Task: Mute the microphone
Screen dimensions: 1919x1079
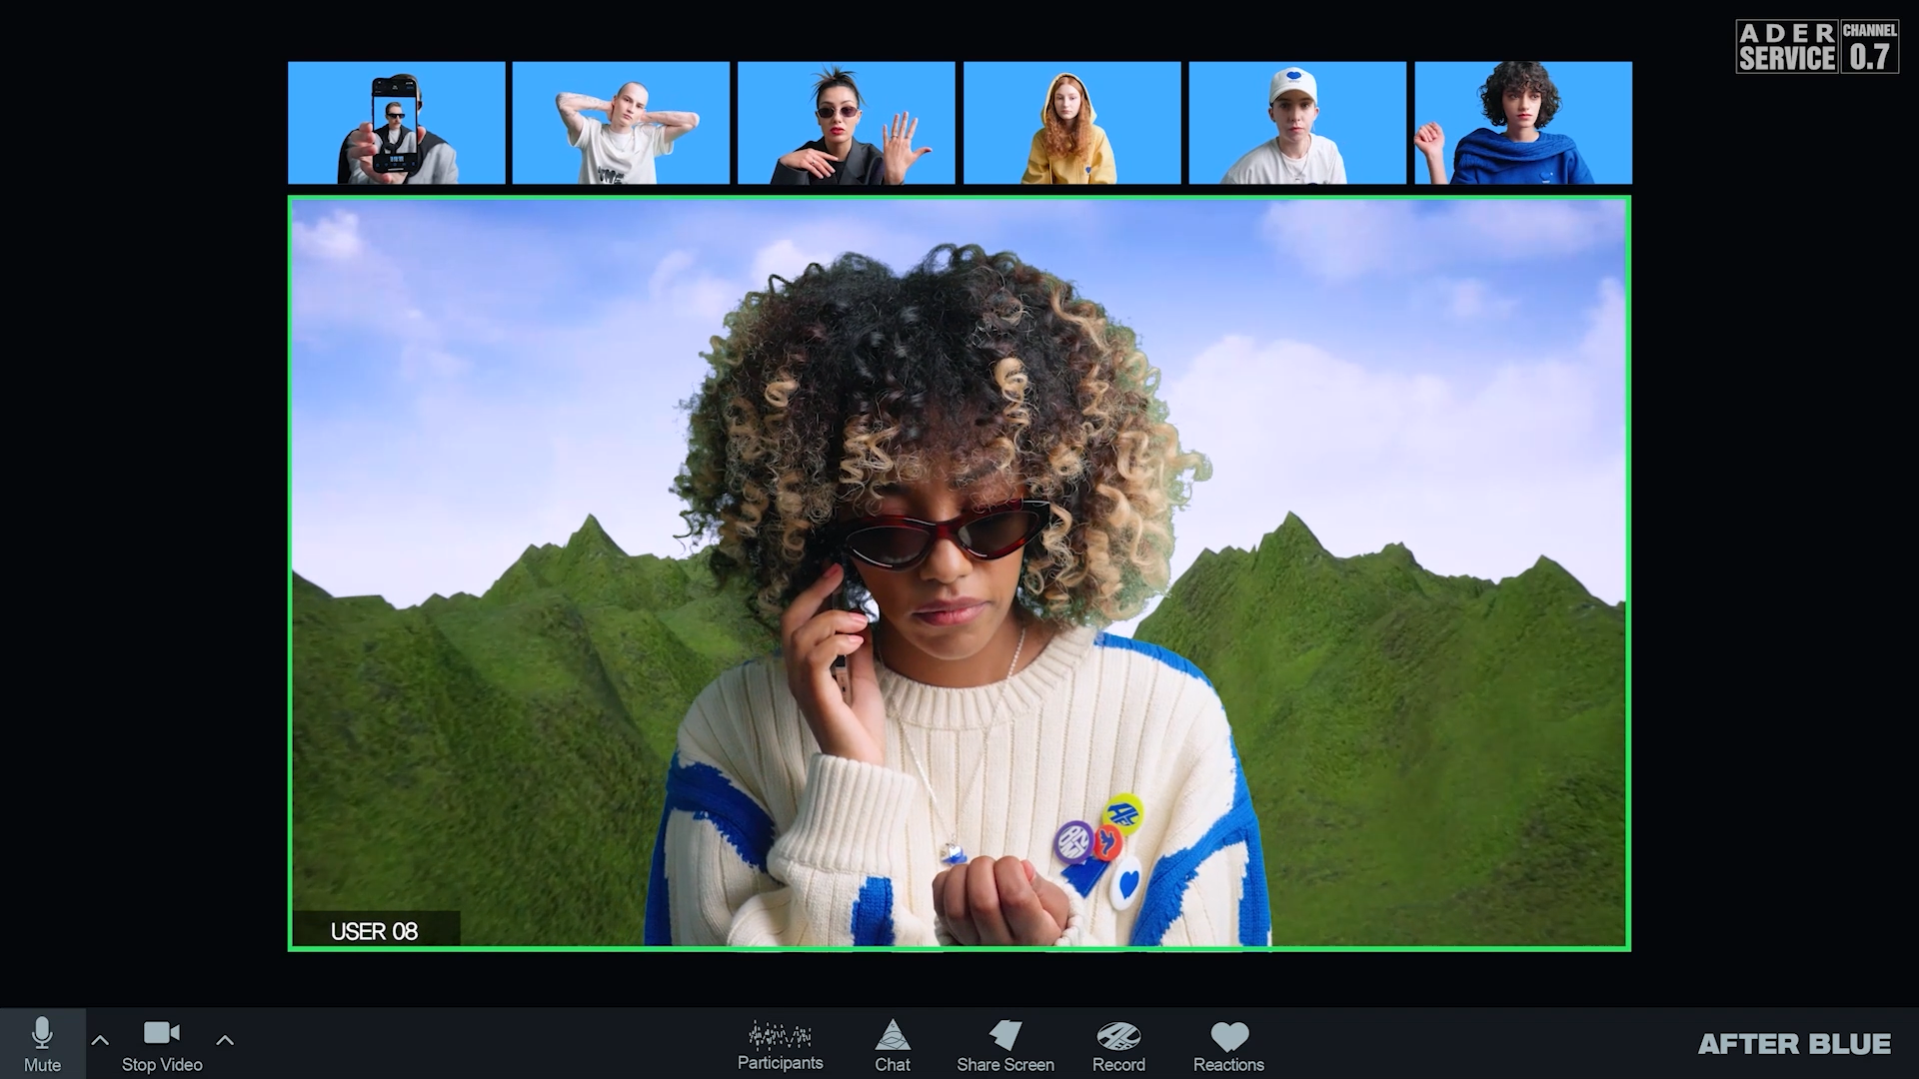Action: (x=42, y=1043)
